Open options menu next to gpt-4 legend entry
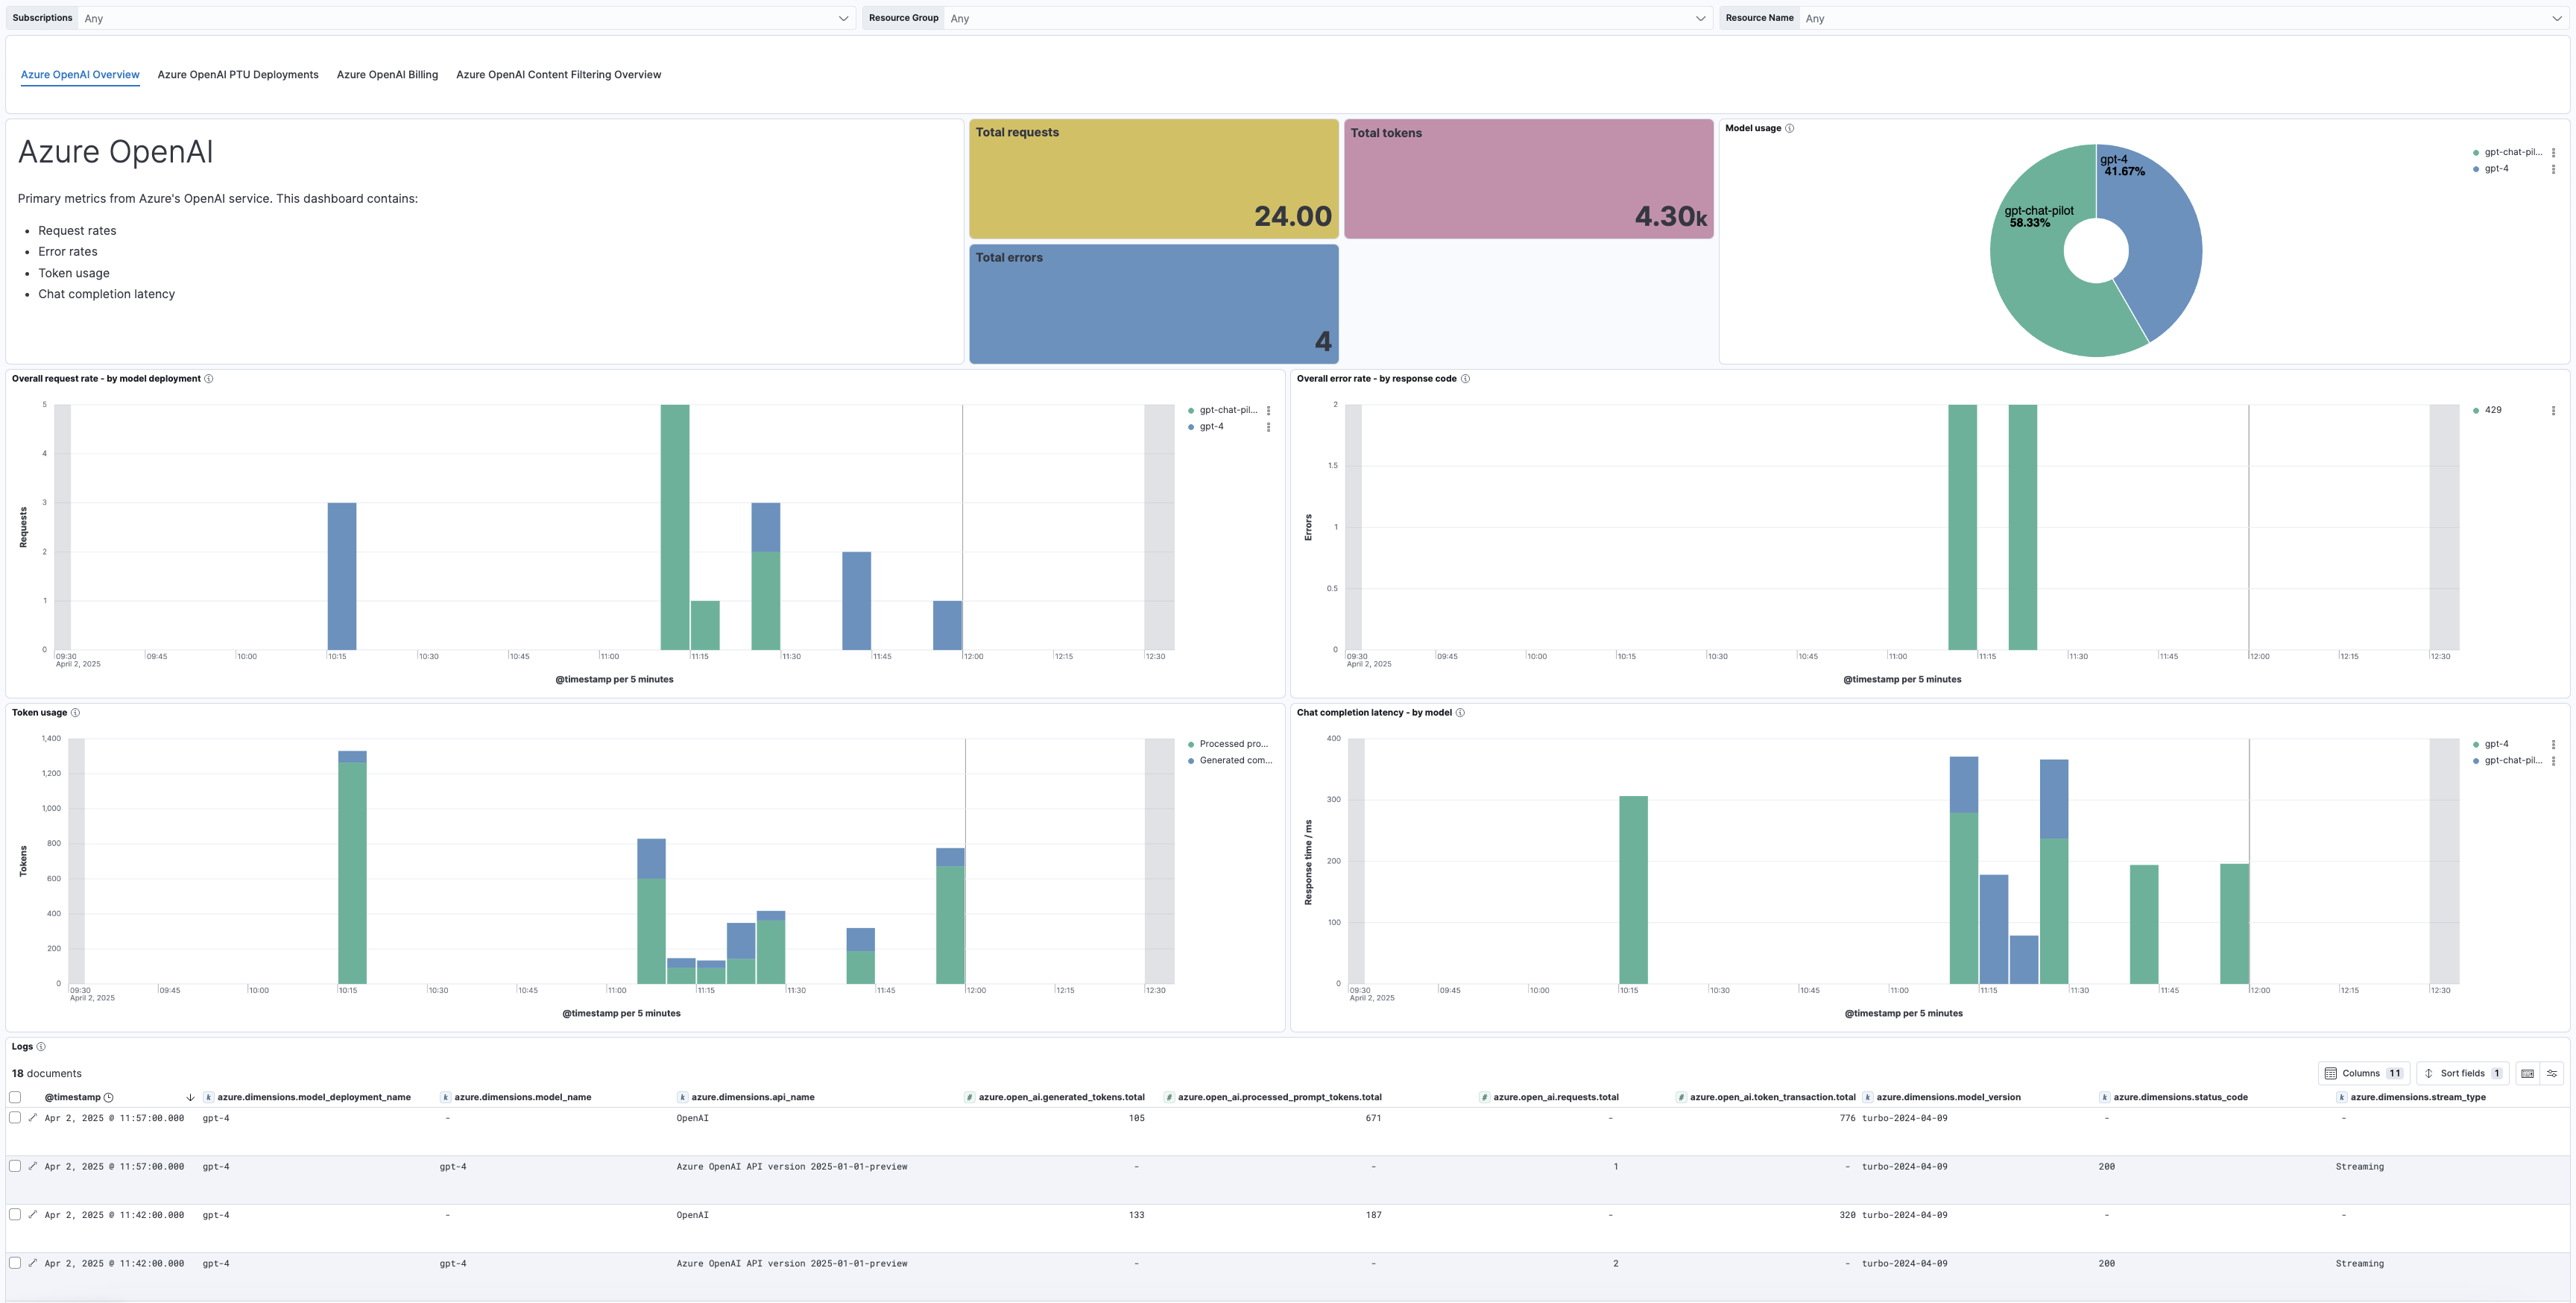This screenshot has height=1303, width=2576. tap(2554, 168)
